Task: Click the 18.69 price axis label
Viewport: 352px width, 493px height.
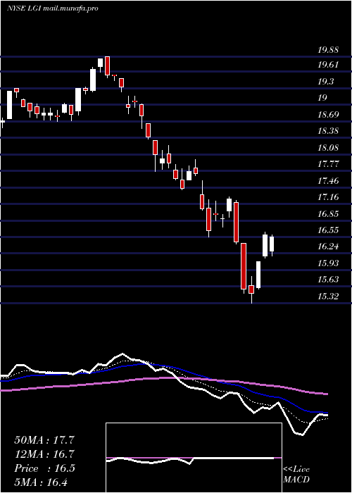Action: coord(328,114)
